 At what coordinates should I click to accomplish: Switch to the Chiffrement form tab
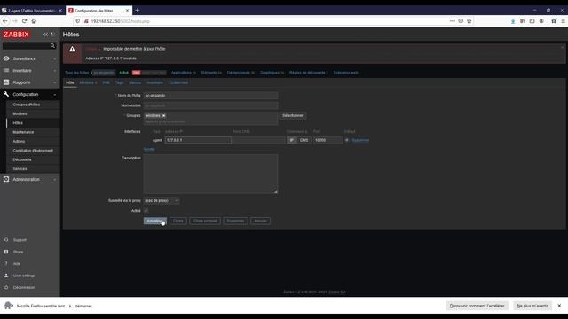(x=178, y=82)
